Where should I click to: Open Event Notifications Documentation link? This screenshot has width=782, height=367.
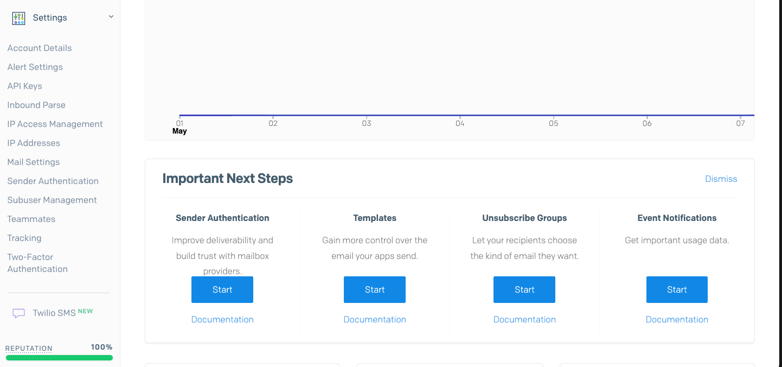pyautogui.click(x=677, y=319)
